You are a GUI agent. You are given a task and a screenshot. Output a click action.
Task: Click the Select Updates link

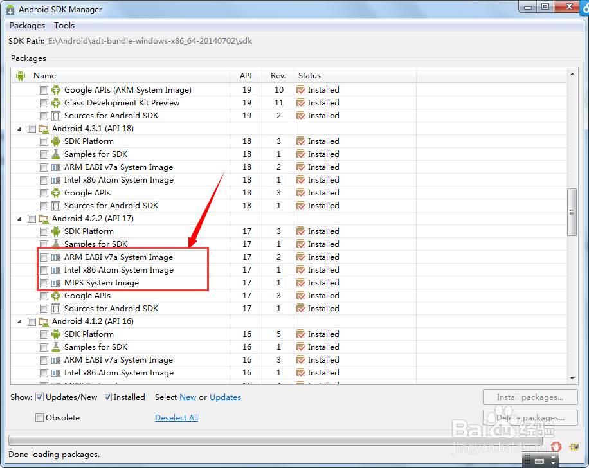pos(226,397)
